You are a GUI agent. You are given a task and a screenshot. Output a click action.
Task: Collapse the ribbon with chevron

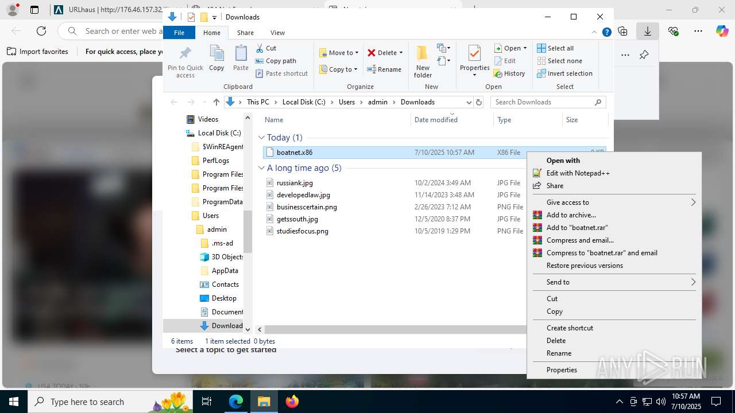pyautogui.click(x=594, y=33)
